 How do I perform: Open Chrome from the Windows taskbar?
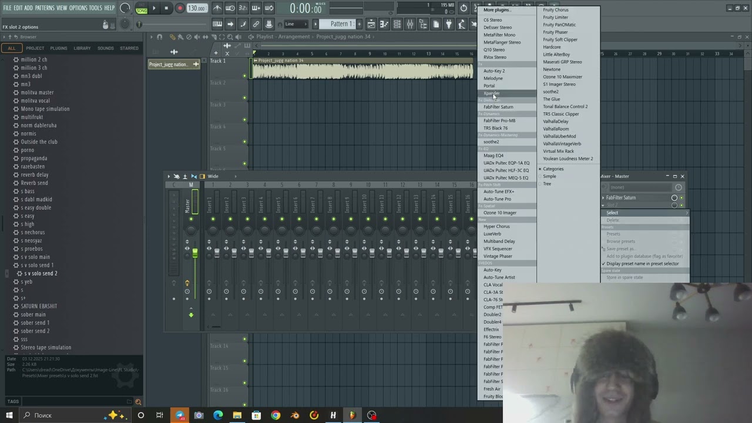click(x=276, y=415)
